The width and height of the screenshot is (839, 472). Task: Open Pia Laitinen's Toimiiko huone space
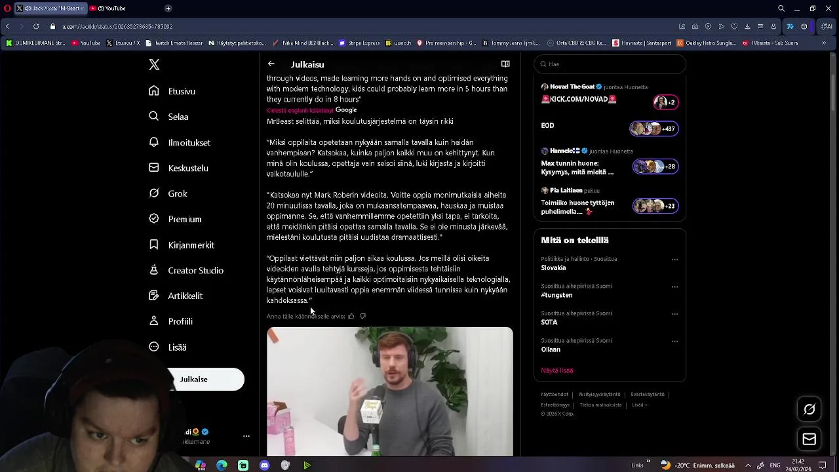tap(610, 202)
